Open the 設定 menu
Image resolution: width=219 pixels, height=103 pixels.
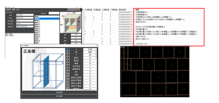click(x=18, y=10)
